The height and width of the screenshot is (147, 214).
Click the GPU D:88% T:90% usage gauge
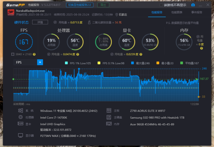[x=104, y=42]
